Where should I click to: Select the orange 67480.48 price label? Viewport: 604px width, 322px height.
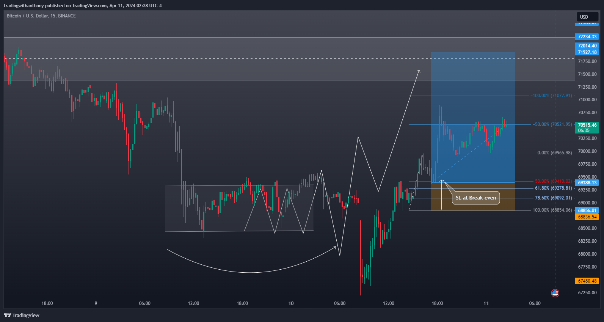pyautogui.click(x=587, y=281)
